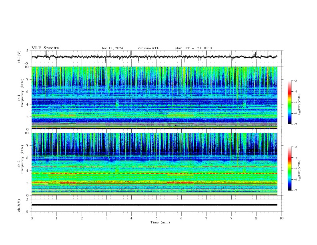Click the ch.2 spectrogram color scale bar

[289, 169]
